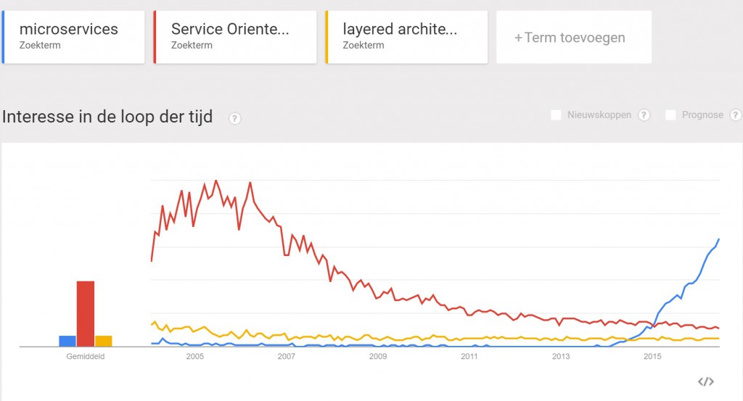Select the Service Oriente... search term card
This screenshot has height=401, width=743.
235,37
